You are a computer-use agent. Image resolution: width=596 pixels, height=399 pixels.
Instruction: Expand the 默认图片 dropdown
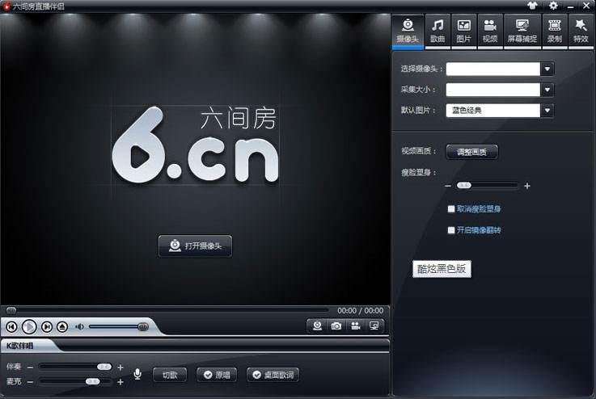point(547,111)
